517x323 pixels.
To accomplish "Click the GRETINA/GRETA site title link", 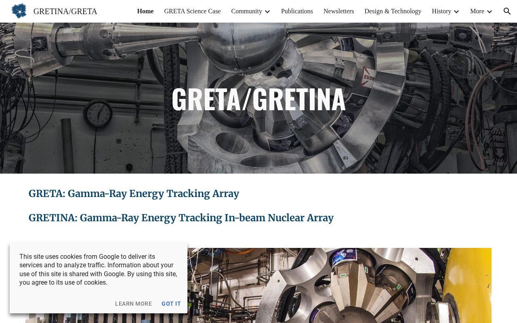I will [x=65, y=11].
